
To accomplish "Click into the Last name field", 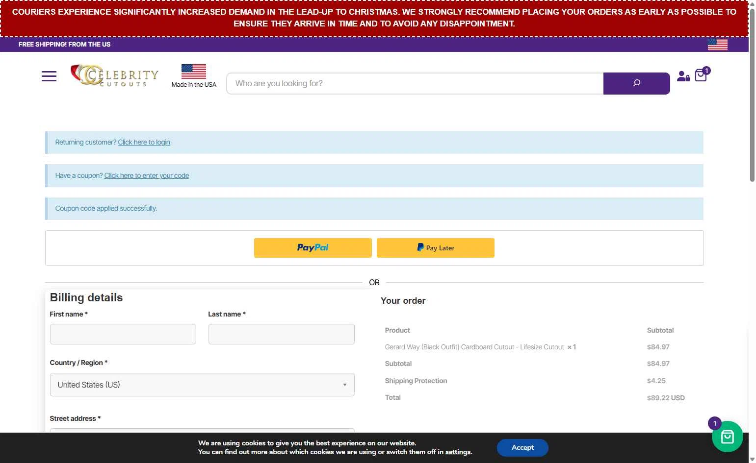I will [x=282, y=334].
